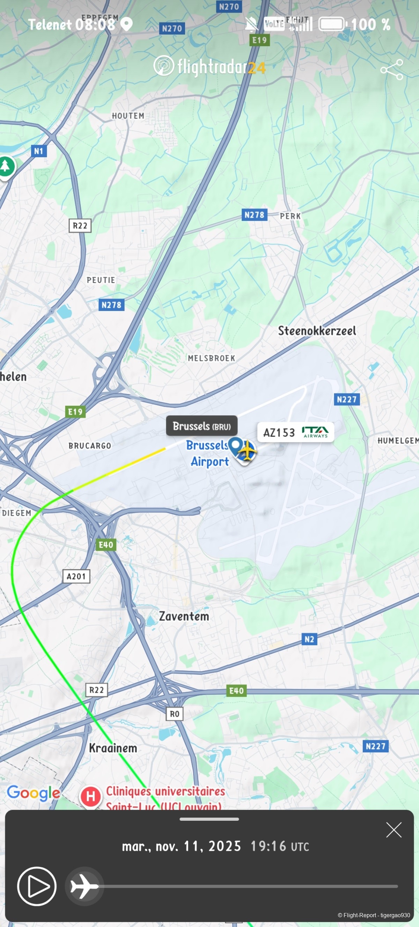Select the Brussels (BRU) airport tooltip
The width and height of the screenshot is (419, 927).
(x=201, y=426)
